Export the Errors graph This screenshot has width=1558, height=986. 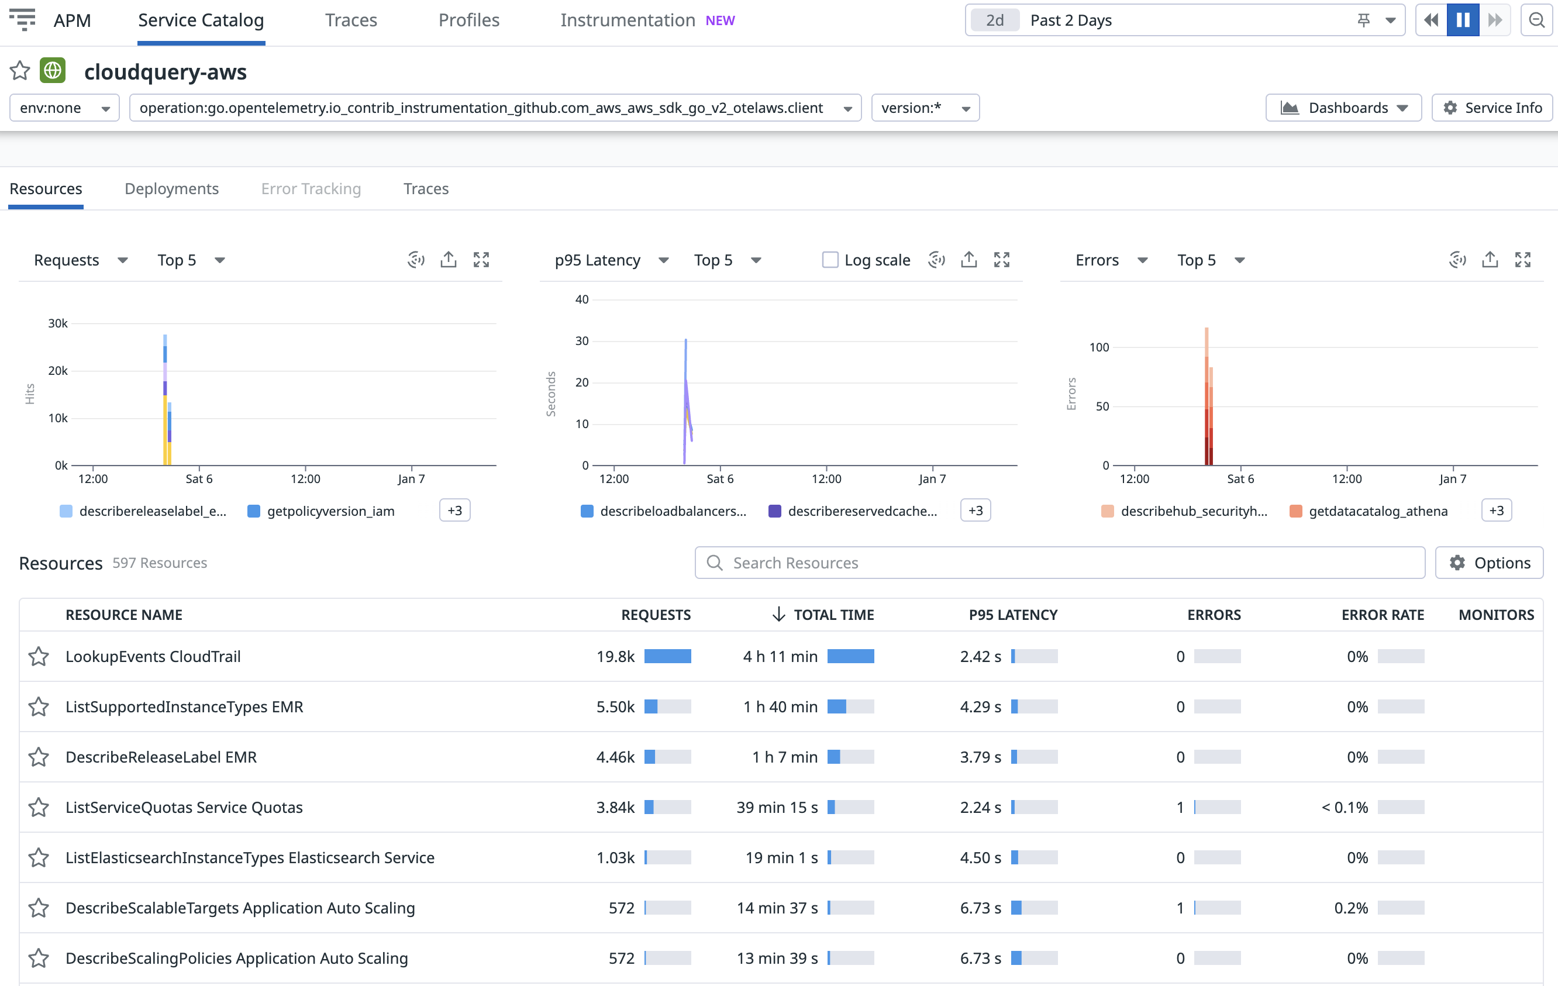(1490, 260)
